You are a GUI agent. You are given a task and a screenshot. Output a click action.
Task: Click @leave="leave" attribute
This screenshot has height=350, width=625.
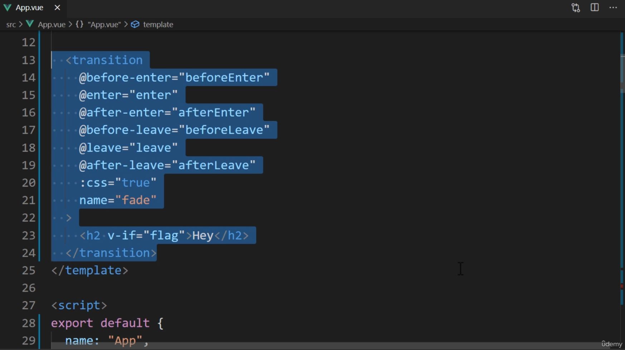[128, 148]
